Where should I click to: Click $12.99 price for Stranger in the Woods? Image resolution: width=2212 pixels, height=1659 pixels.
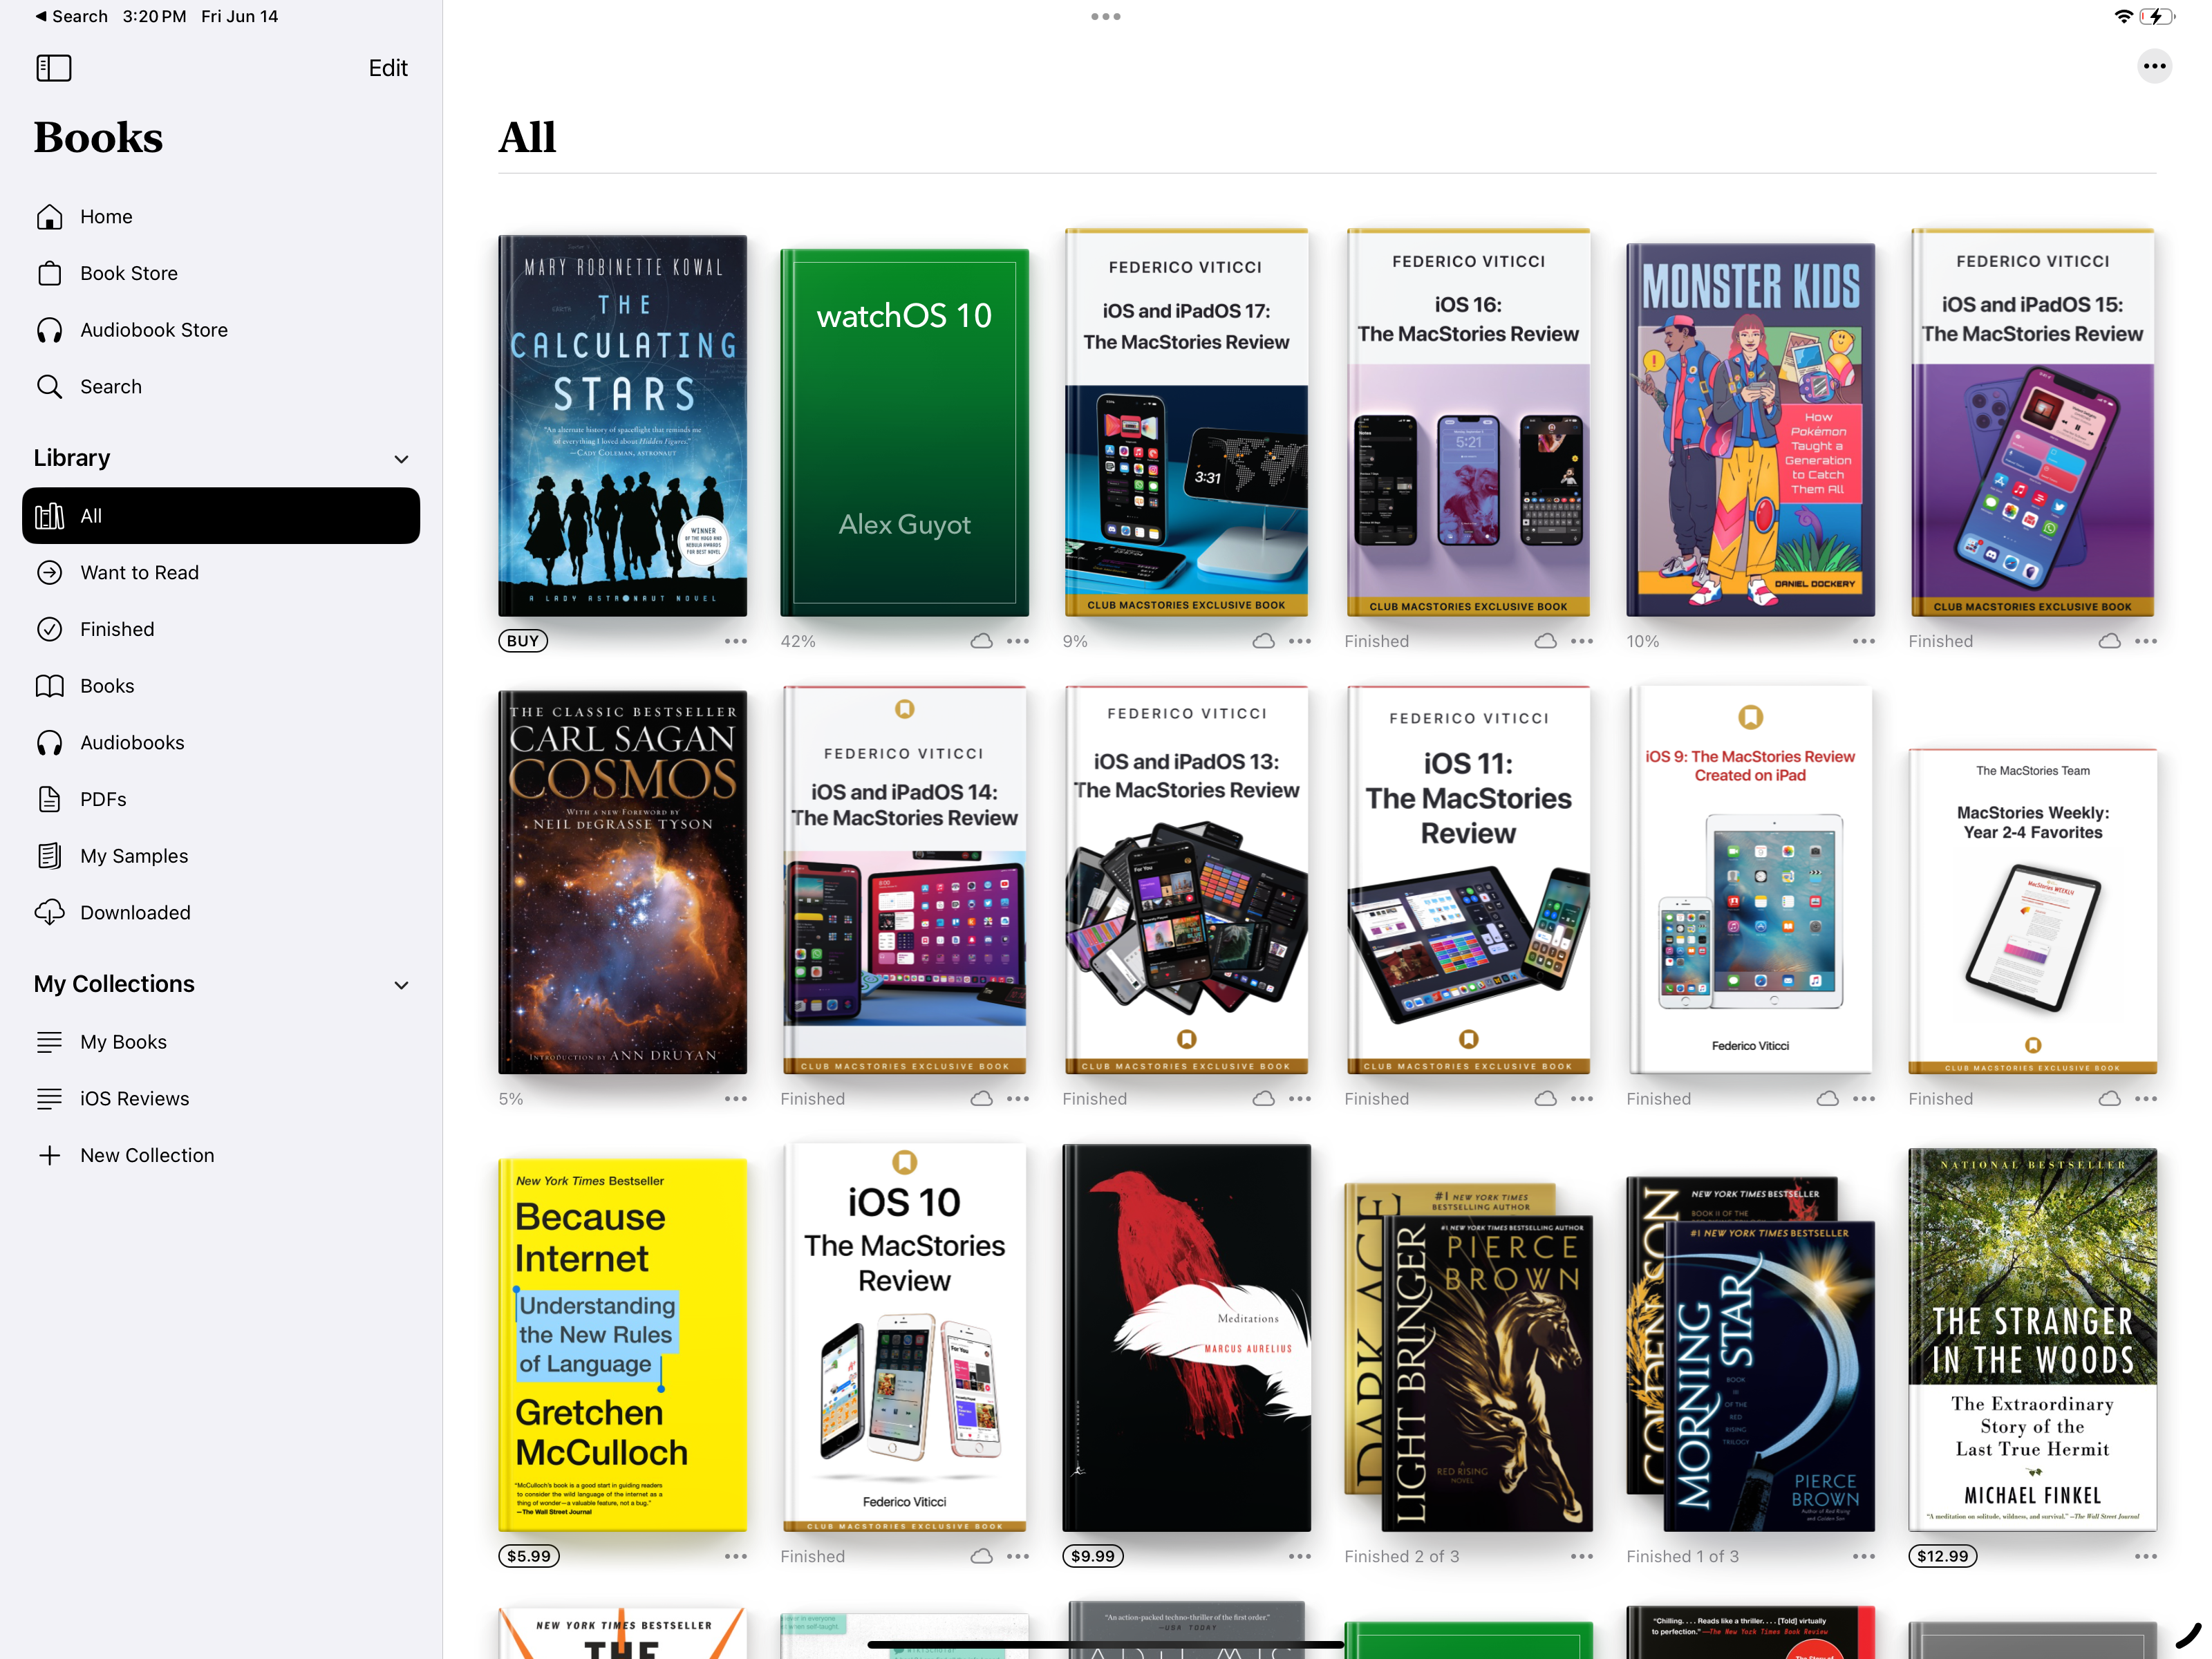[1942, 1556]
